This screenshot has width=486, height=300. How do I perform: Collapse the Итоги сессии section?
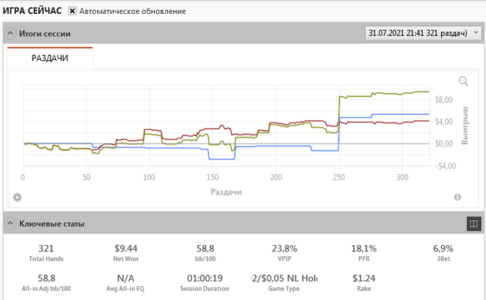click(x=10, y=33)
